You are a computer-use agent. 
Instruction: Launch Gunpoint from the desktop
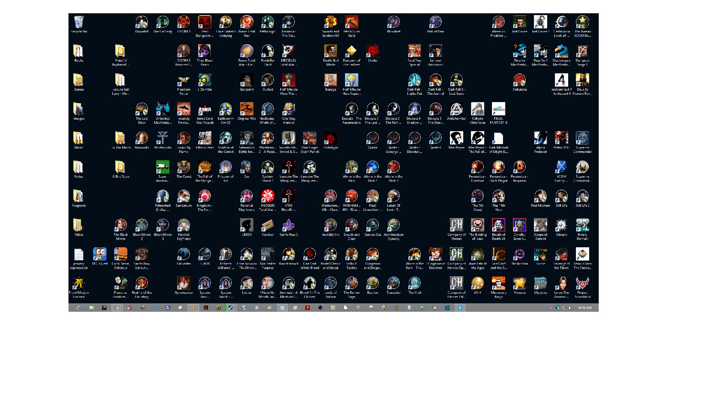point(247,83)
